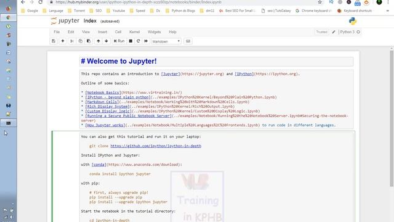The image size is (394, 222).
Task: Open the Speed bookmark folder
Action: tap(137, 11)
